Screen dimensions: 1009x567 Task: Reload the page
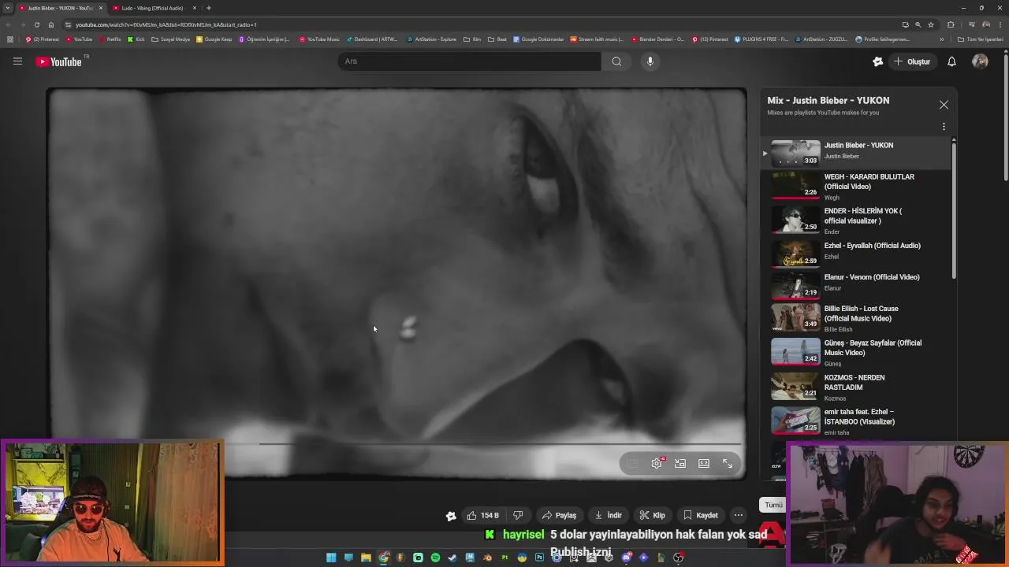pyautogui.click(x=36, y=24)
